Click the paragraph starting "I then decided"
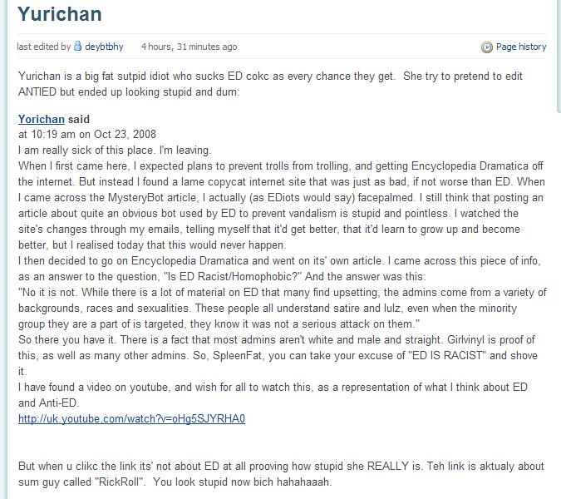This screenshot has width=561, height=499. click(x=281, y=269)
